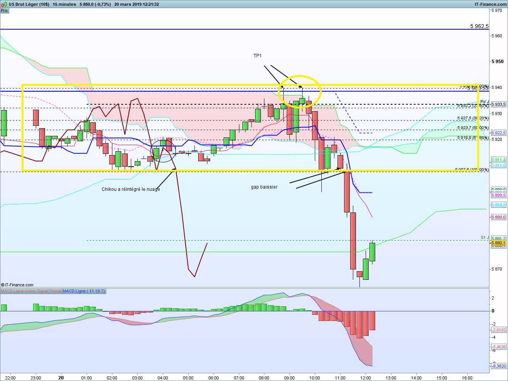This screenshot has height=381, width=508.
Task: Click the ©IT-Finance.com copyright text in chart
Action: (17, 285)
